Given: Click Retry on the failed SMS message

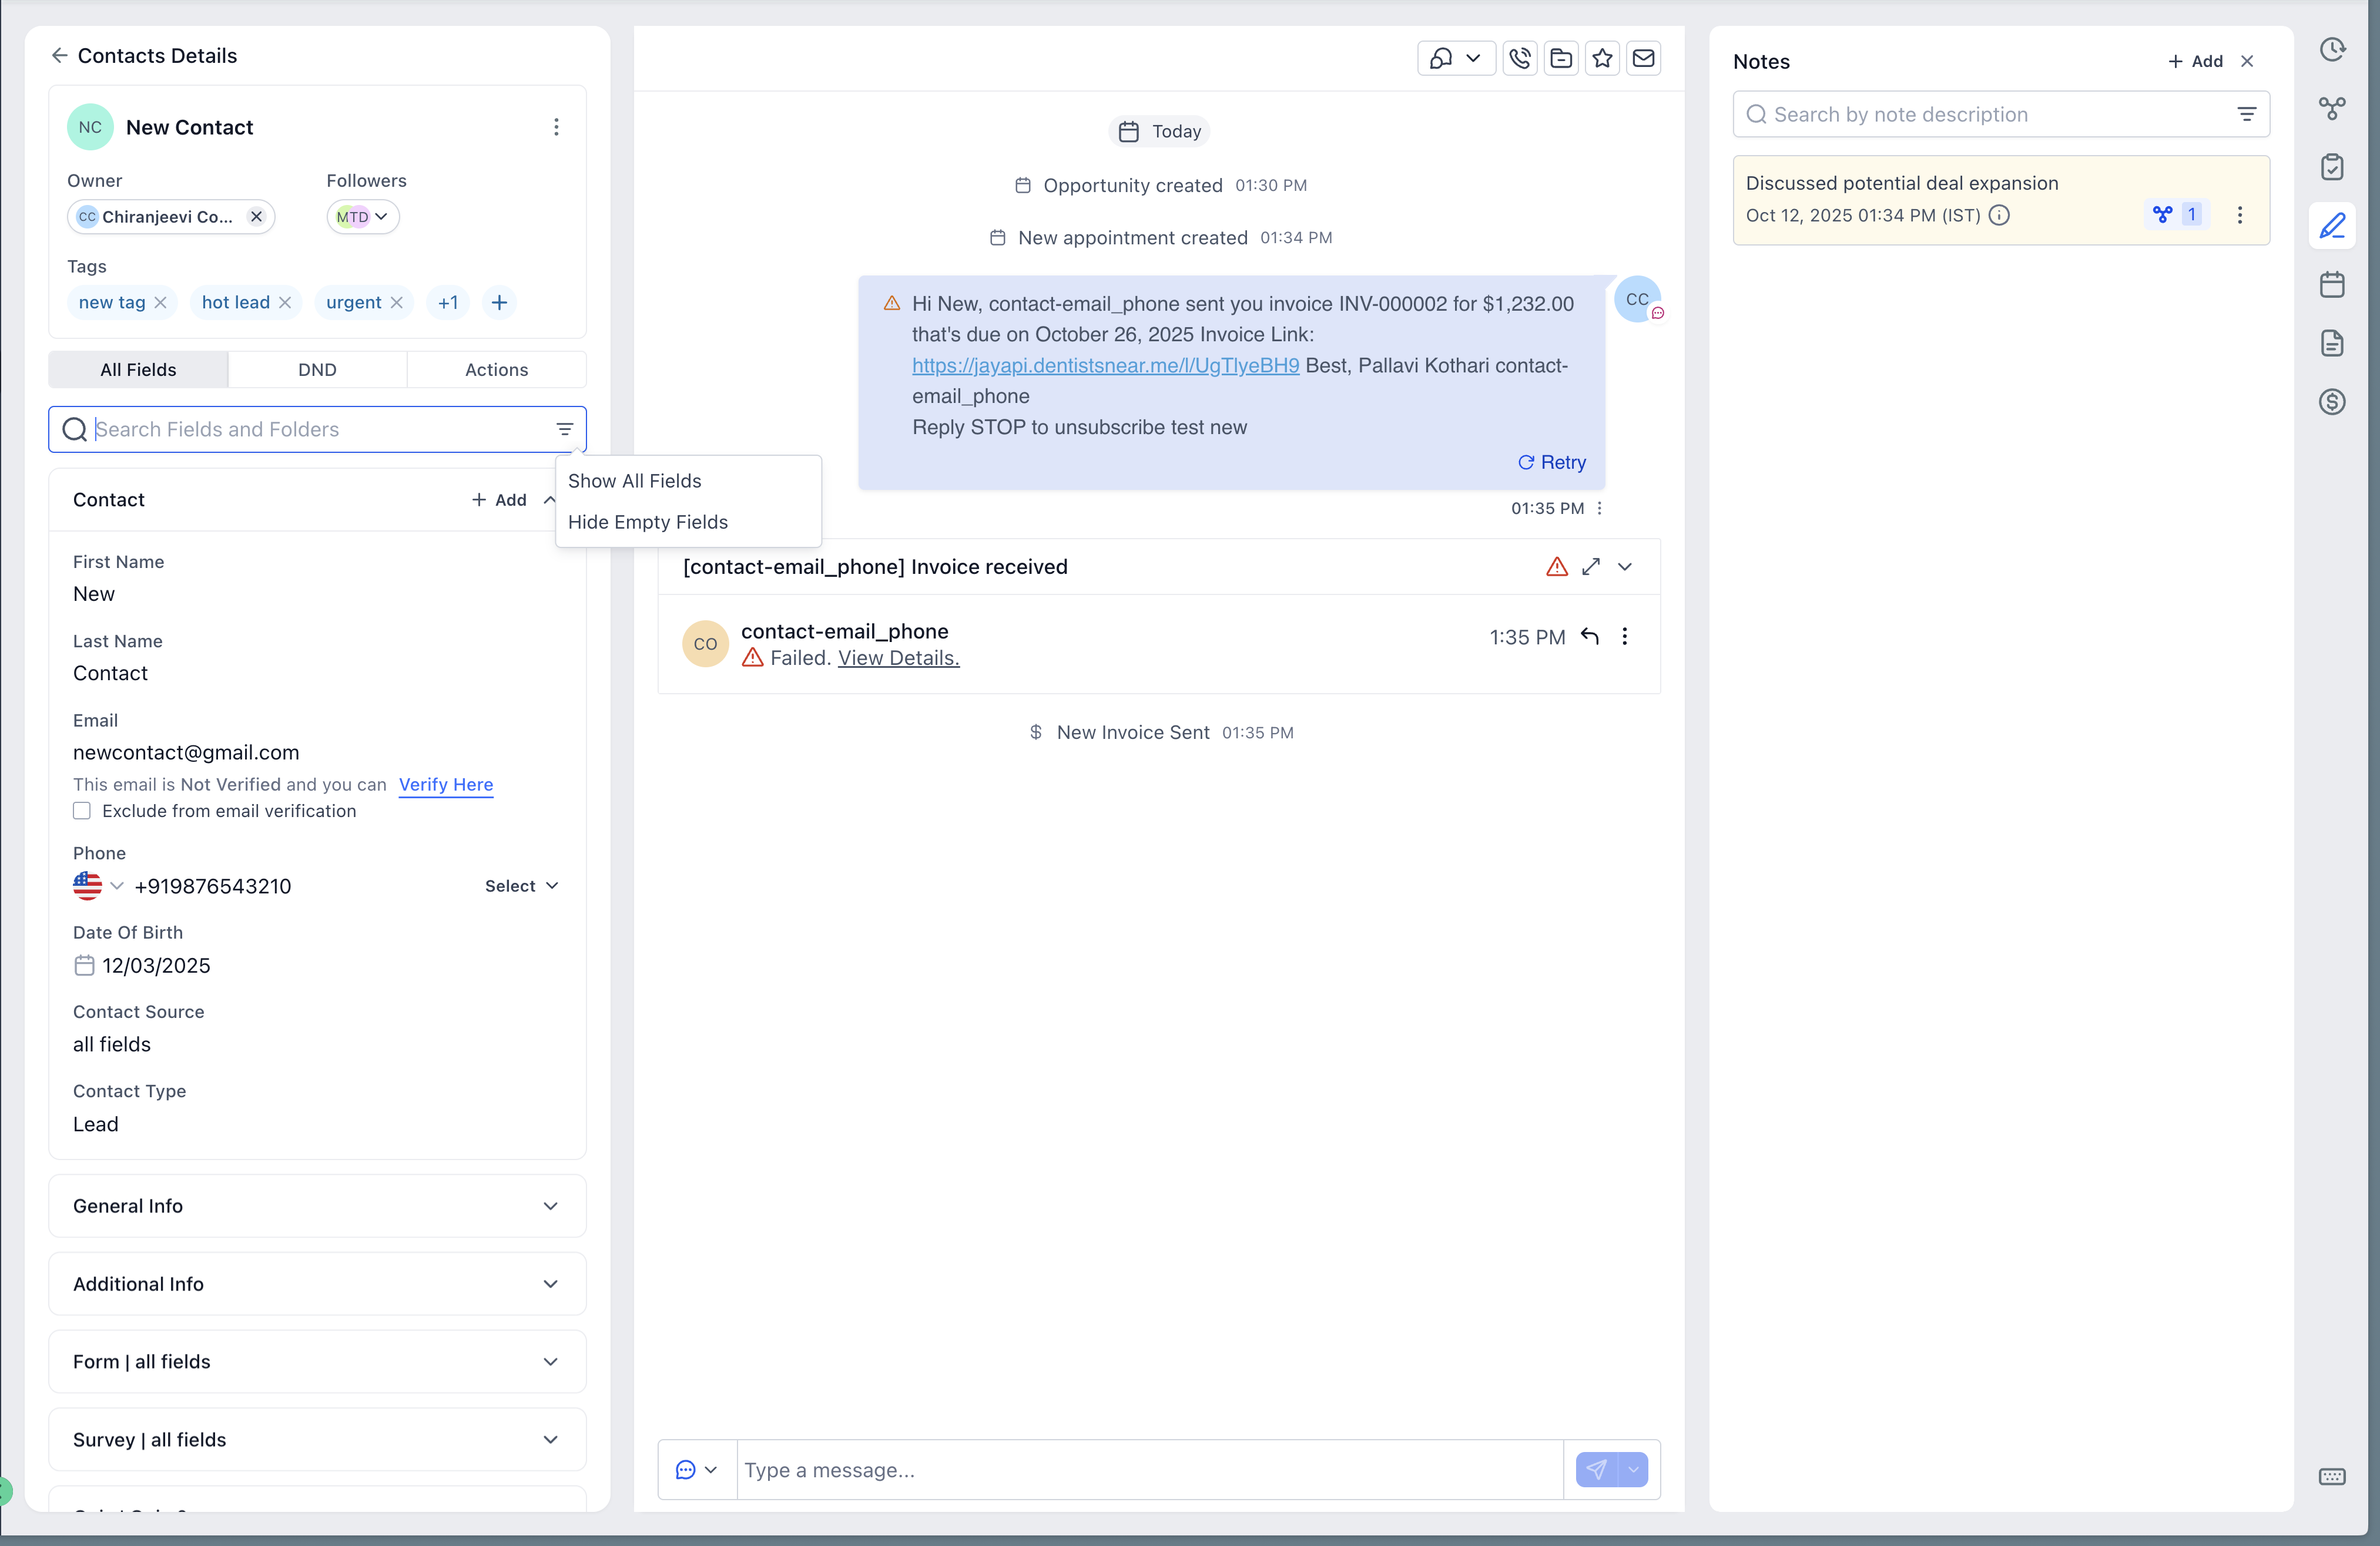Looking at the screenshot, I should click(x=1552, y=463).
